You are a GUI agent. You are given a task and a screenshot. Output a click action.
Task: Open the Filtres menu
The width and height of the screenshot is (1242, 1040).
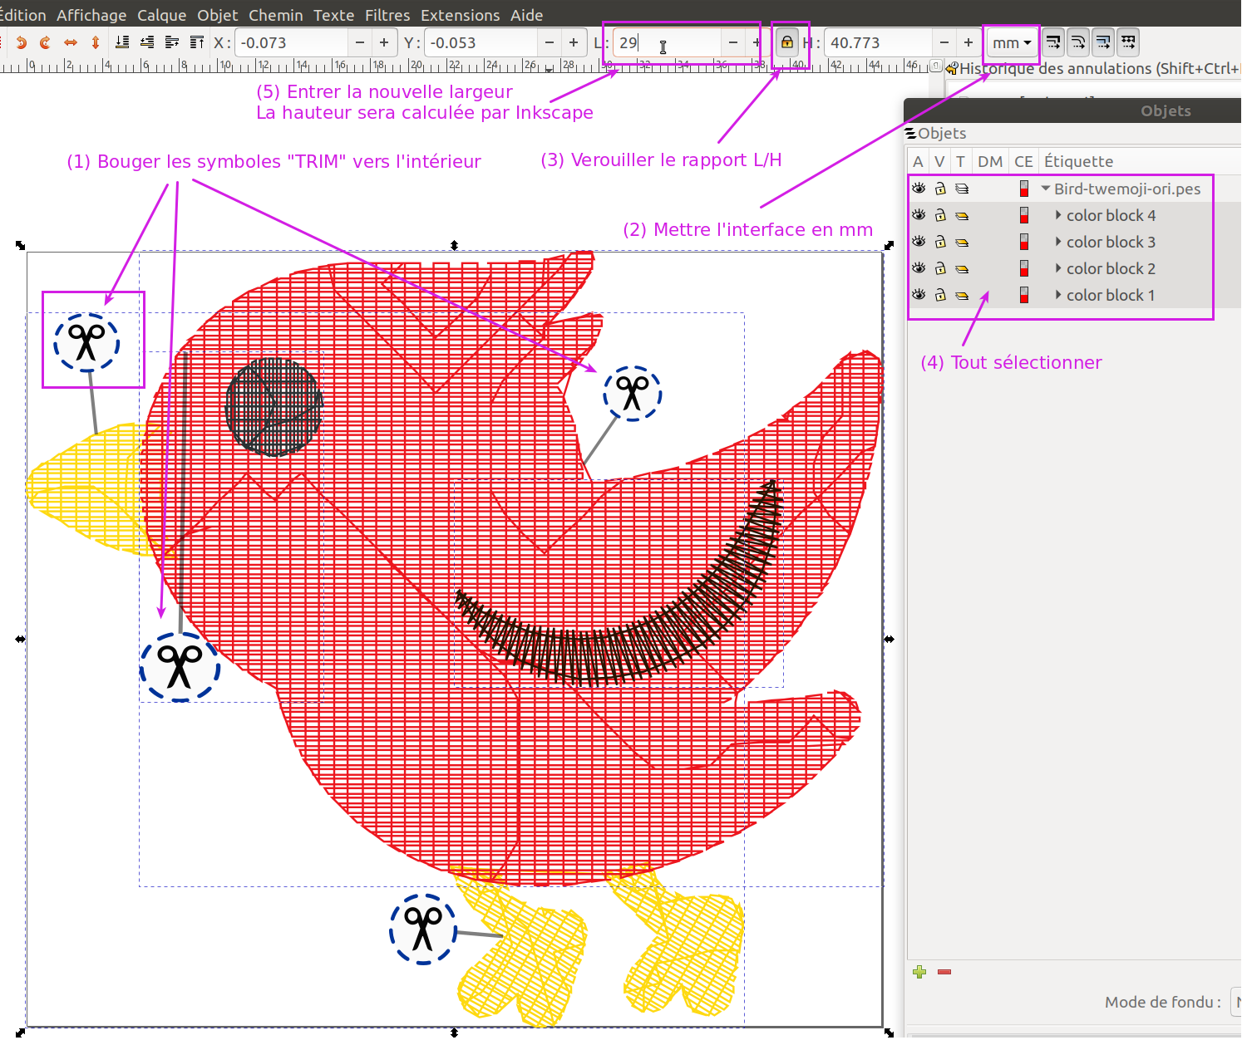(x=387, y=15)
